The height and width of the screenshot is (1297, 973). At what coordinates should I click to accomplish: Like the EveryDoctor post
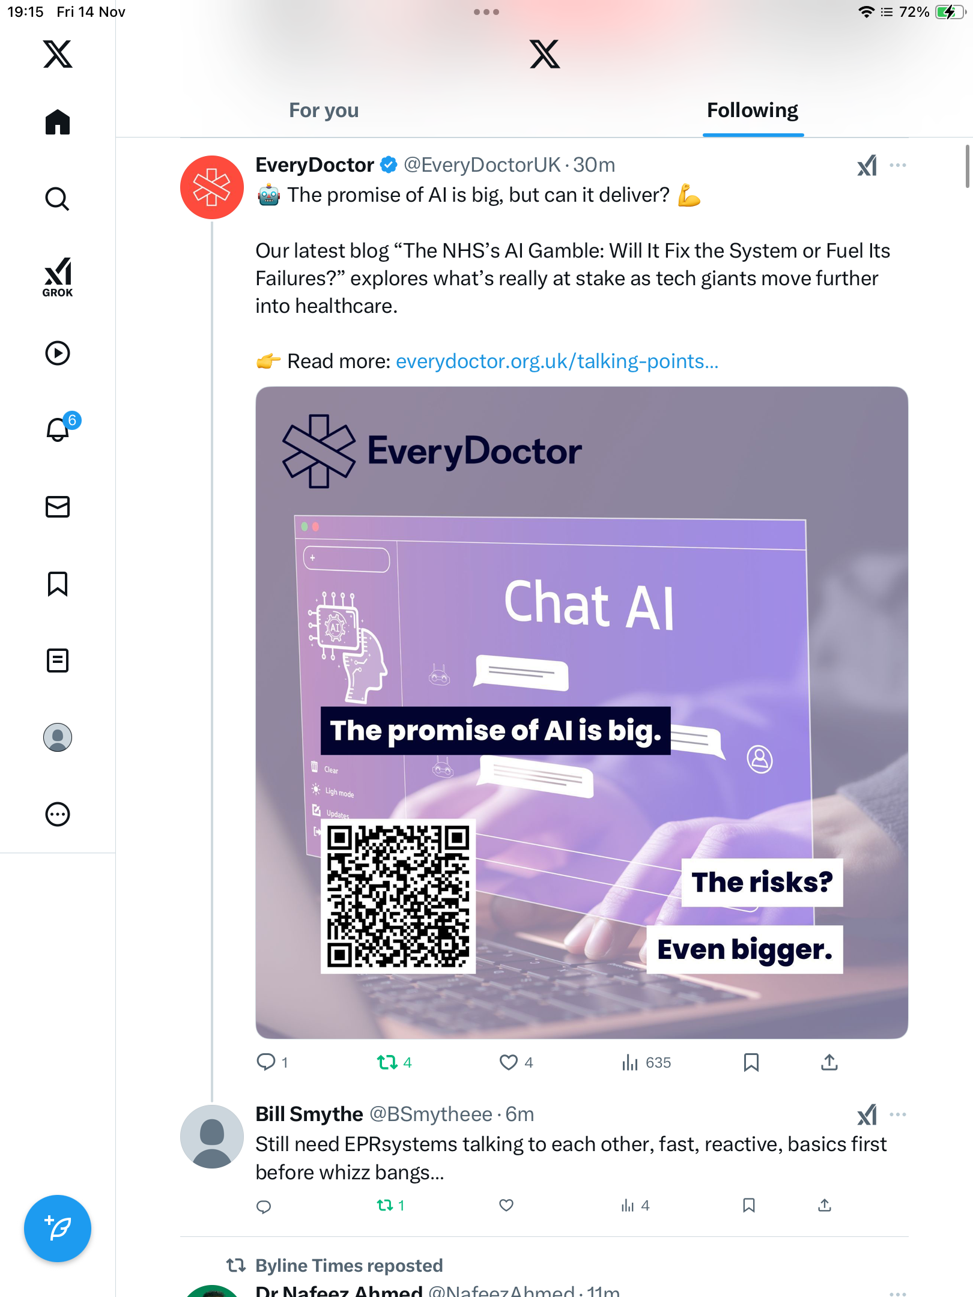509,1063
